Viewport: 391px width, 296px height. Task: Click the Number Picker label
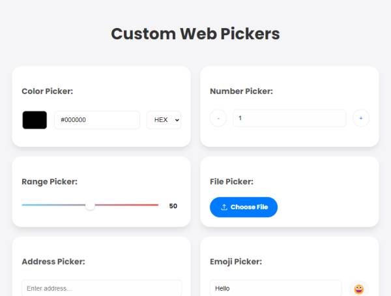(x=241, y=91)
